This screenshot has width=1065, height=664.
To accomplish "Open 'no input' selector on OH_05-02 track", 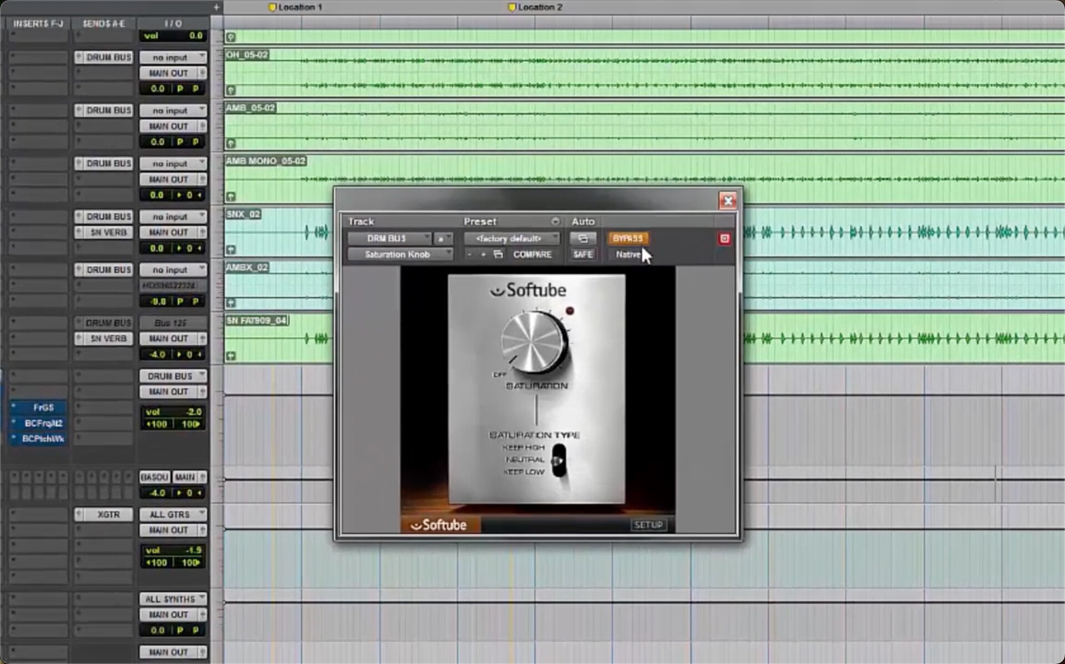I will 173,57.
